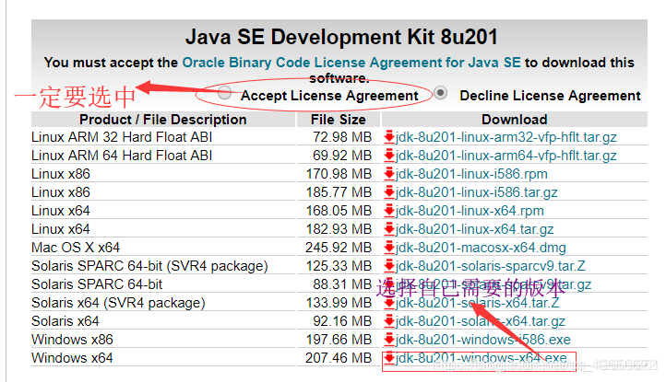
Task: Click the 182.93 MB file size cell
Action: pyautogui.click(x=339, y=229)
